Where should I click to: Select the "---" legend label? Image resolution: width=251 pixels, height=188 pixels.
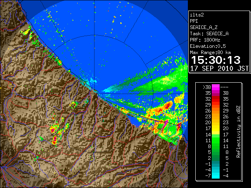[224, 87]
